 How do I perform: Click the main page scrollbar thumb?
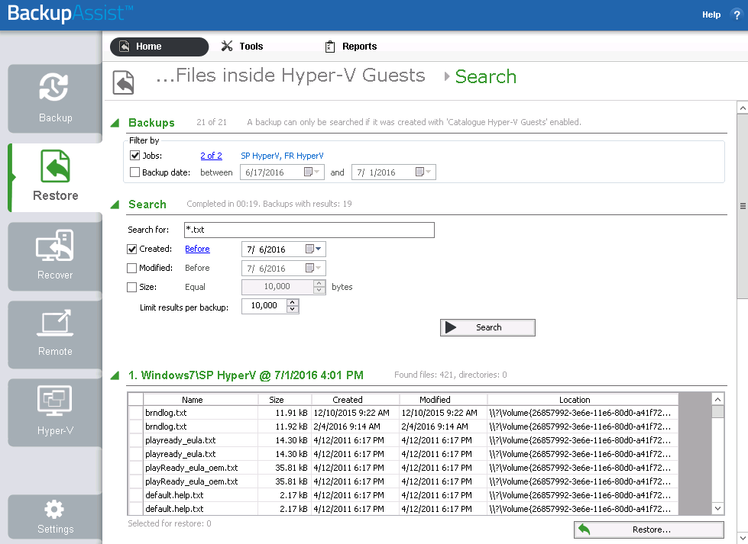(743, 206)
